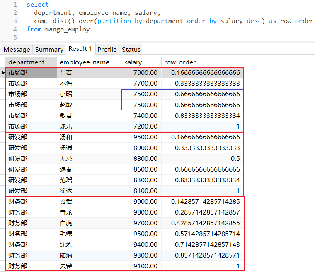
Task: Click the current-row arrow indicator
Action: (x=3, y=72)
